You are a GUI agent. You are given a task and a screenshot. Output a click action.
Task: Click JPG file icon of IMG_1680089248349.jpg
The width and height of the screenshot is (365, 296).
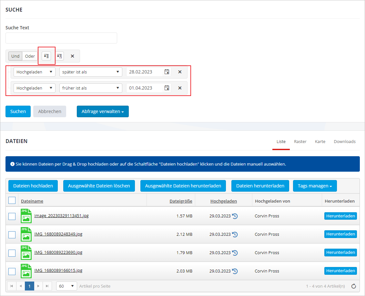26,234
